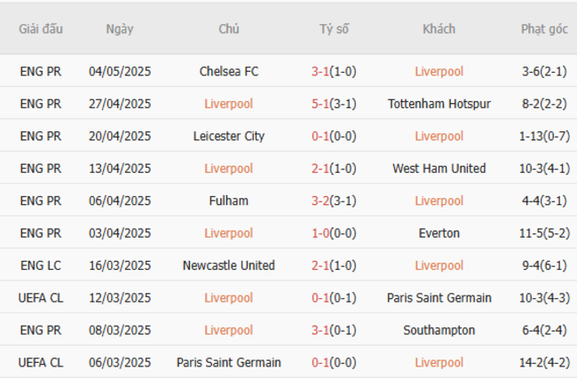This screenshot has height=378, width=577.
Task: Click Paris Saint Germain in the 06/03/2025 row
Action: click(x=228, y=362)
